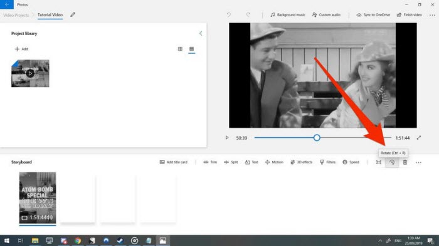The image size is (439, 246).
Task: Switch library to small grid view
Action: (x=191, y=49)
